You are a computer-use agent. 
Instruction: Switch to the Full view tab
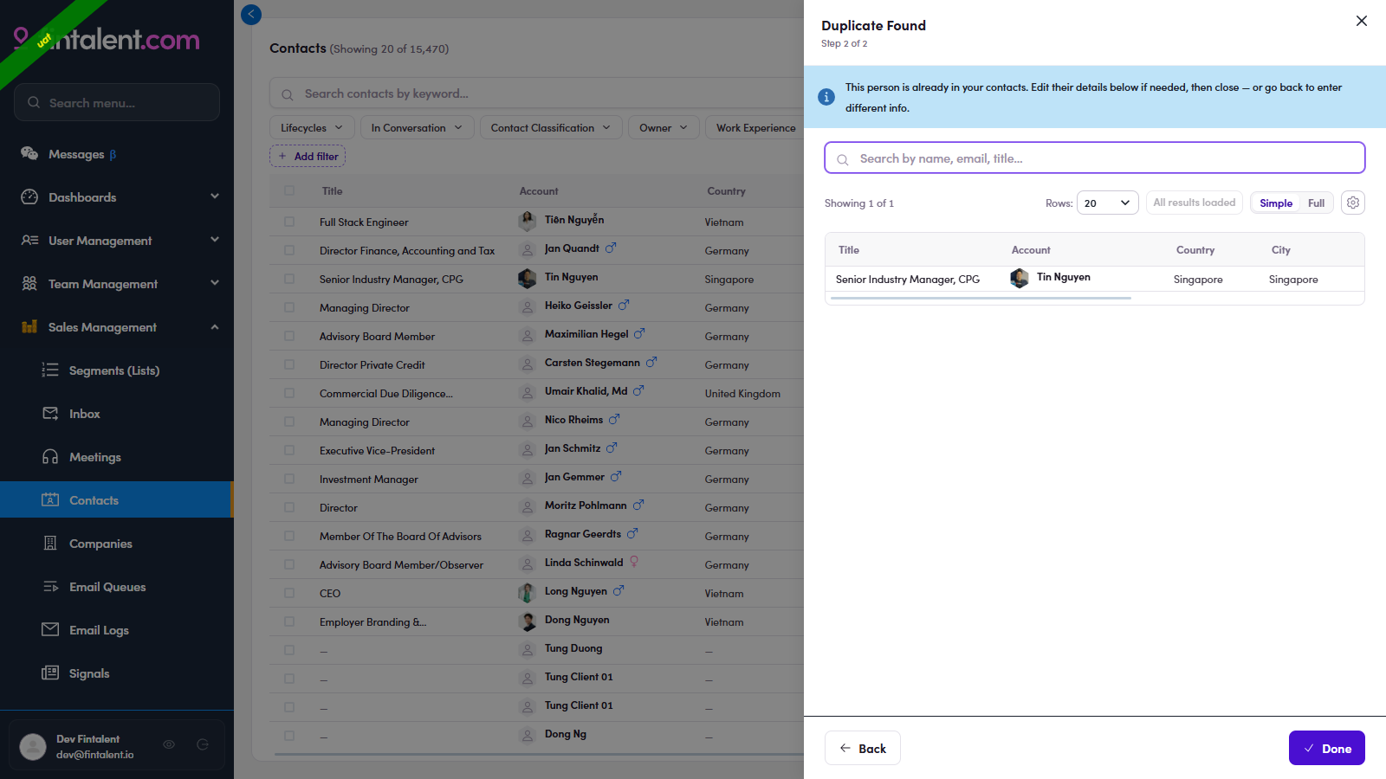1316,203
